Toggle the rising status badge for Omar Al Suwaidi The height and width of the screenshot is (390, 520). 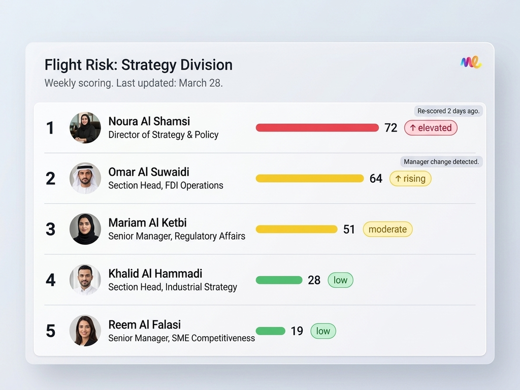[x=410, y=178]
